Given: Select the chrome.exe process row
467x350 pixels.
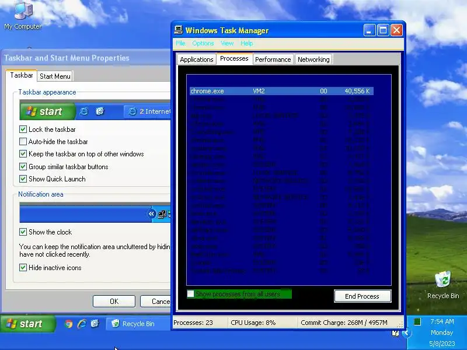Looking at the screenshot, I should click(281, 91).
